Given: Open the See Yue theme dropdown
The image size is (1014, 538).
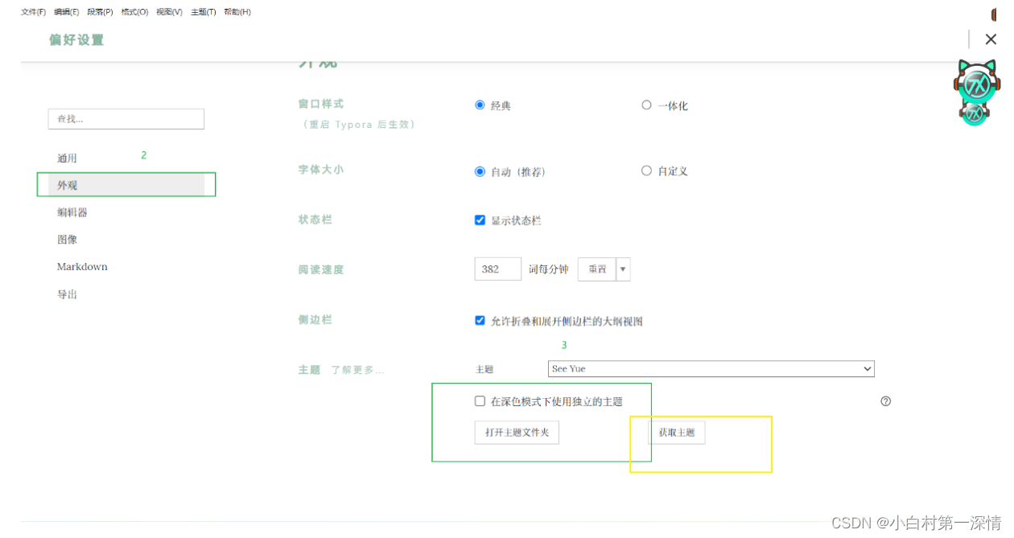Looking at the screenshot, I should tap(711, 369).
